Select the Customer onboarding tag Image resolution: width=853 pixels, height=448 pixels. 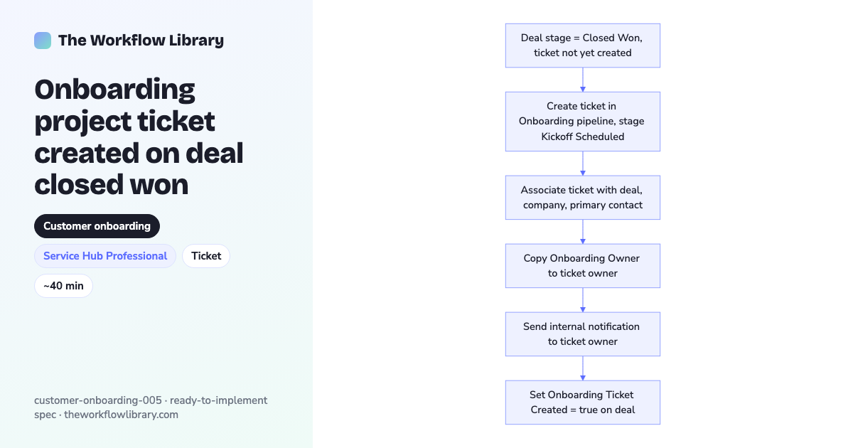click(97, 226)
